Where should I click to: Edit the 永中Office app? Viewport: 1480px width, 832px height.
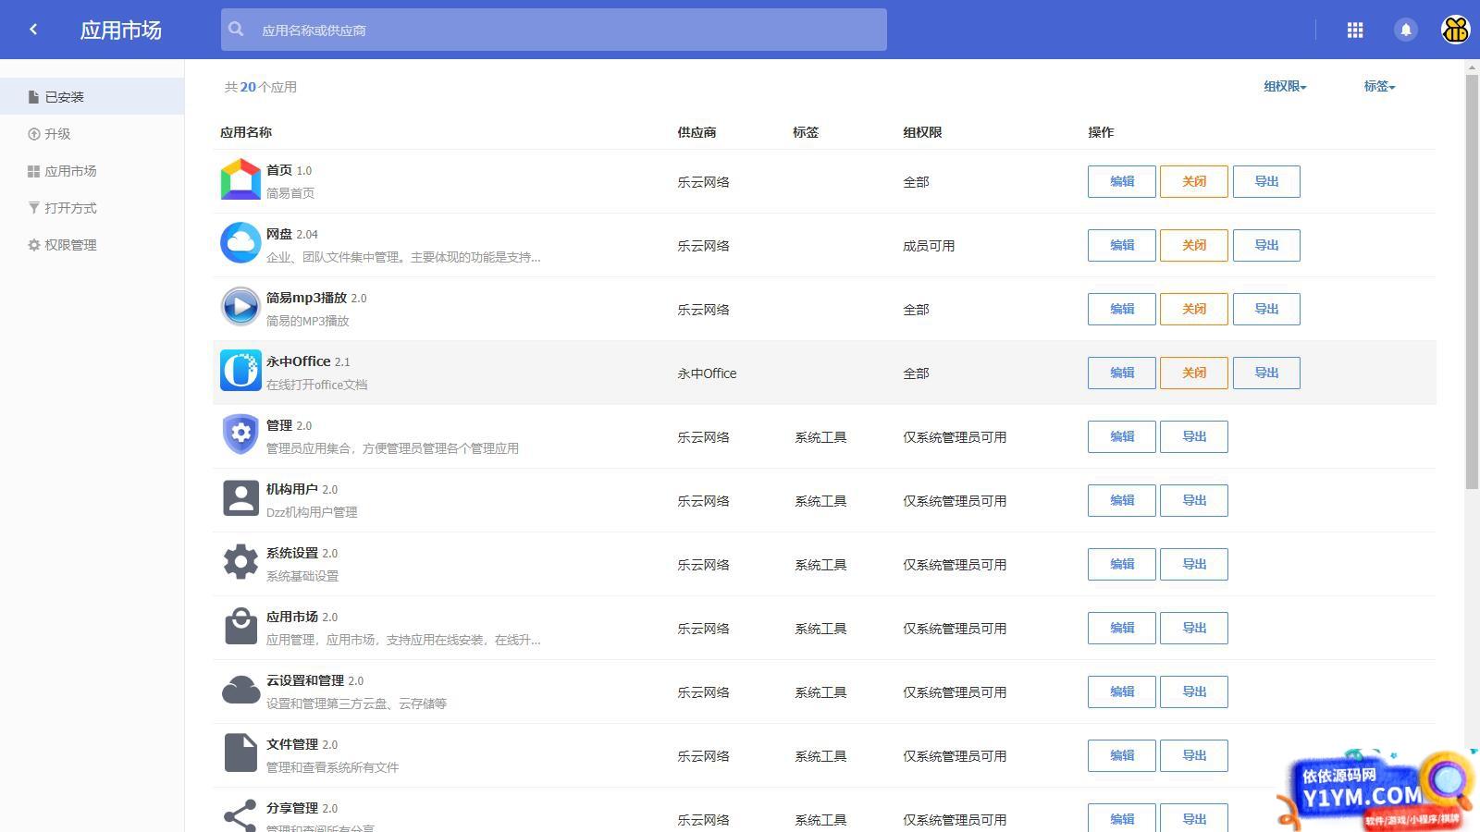coord(1122,373)
